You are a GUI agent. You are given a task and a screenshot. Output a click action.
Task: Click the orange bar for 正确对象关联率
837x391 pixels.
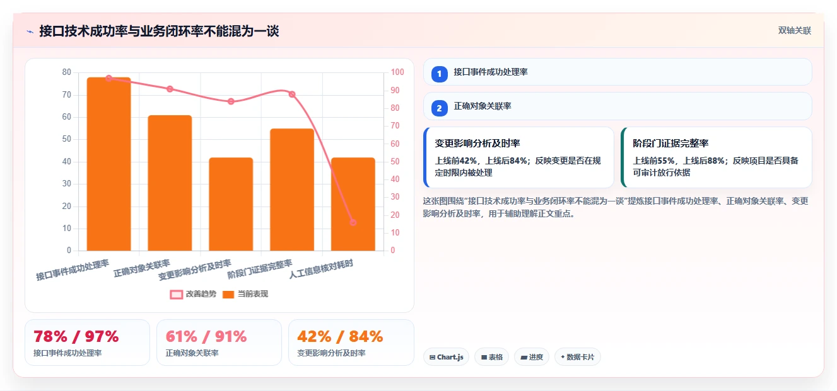(x=170, y=183)
